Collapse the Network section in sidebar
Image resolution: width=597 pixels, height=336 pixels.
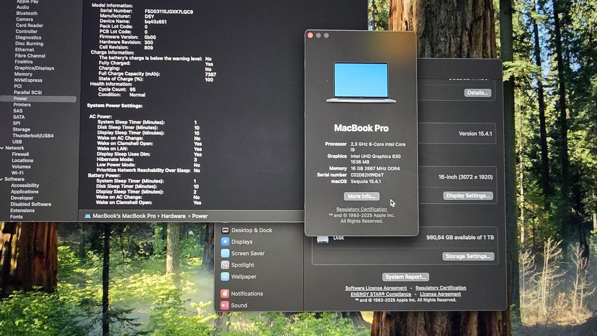(2, 148)
